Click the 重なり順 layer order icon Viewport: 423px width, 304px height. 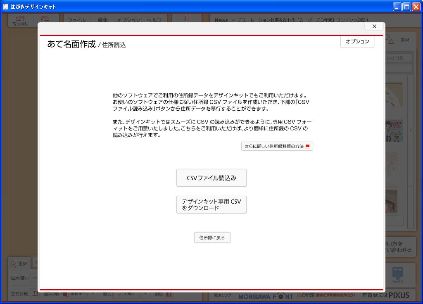pyautogui.click(x=65, y=294)
